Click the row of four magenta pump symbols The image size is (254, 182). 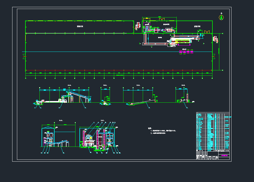click(x=186, y=52)
